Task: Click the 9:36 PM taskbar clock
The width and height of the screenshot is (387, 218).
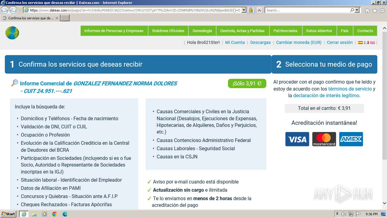Action: click(371, 214)
